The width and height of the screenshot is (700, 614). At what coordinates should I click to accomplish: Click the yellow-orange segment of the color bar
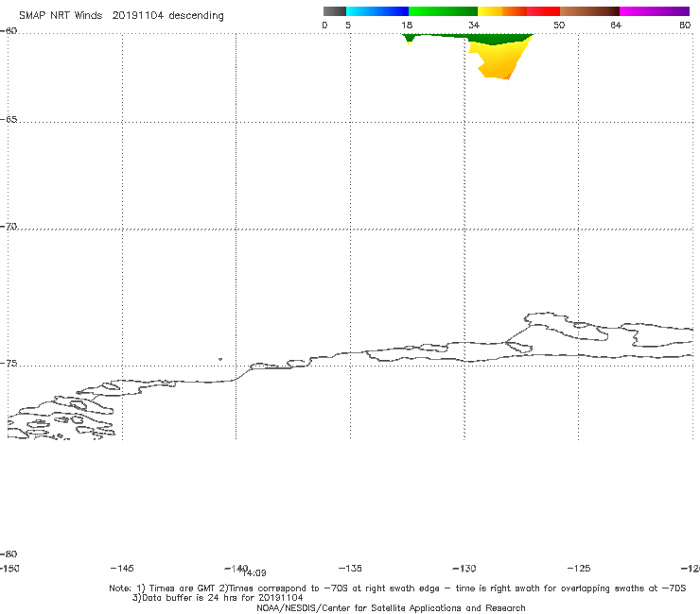point(501,11)
